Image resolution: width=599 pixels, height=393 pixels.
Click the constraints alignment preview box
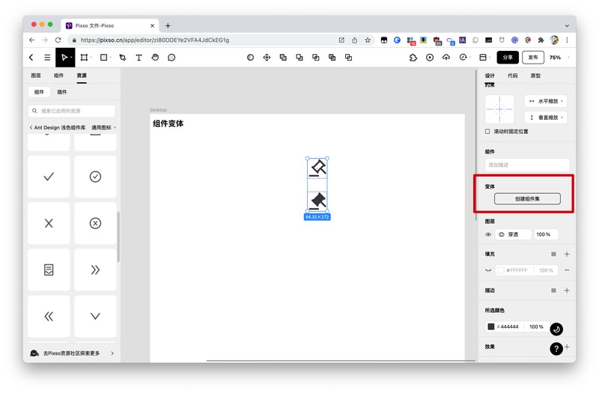[x=499, y=109]
